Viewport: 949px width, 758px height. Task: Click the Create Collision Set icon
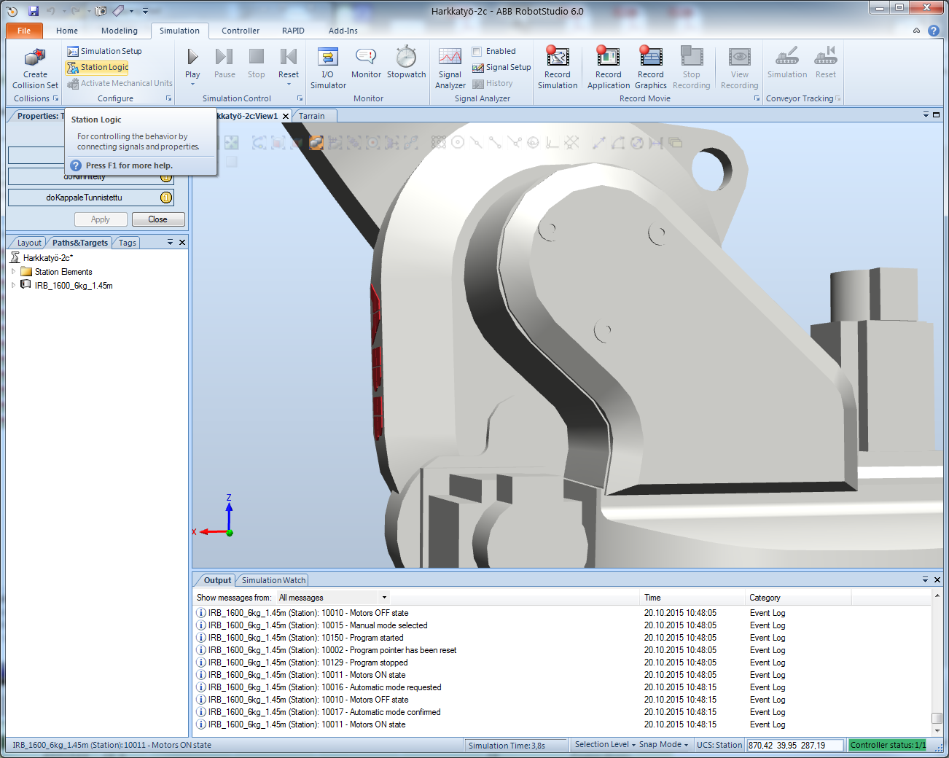tap(35, 58)
